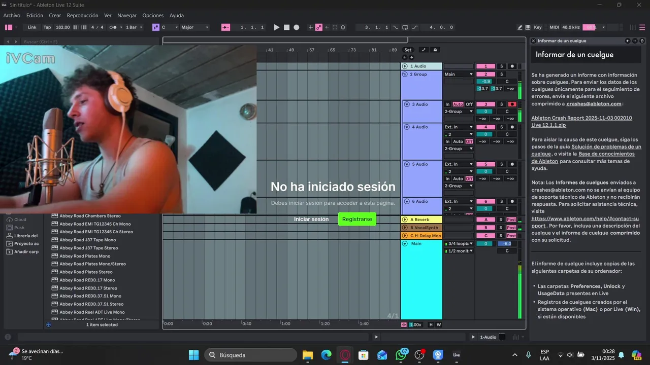
Task: Disarm the 3 Audio record button
Action: pyautogui.click(x=512, y=104)
